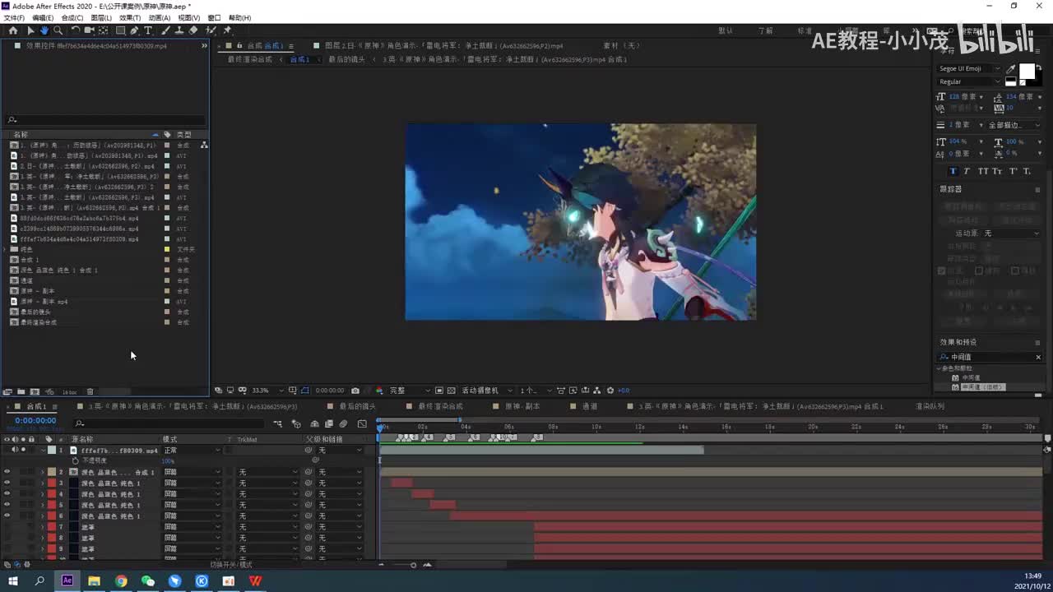Click the Home icon in toolbar
The height and width of the screenshot is (592, 1053).
pyautogui.click(x=12, y=30)
